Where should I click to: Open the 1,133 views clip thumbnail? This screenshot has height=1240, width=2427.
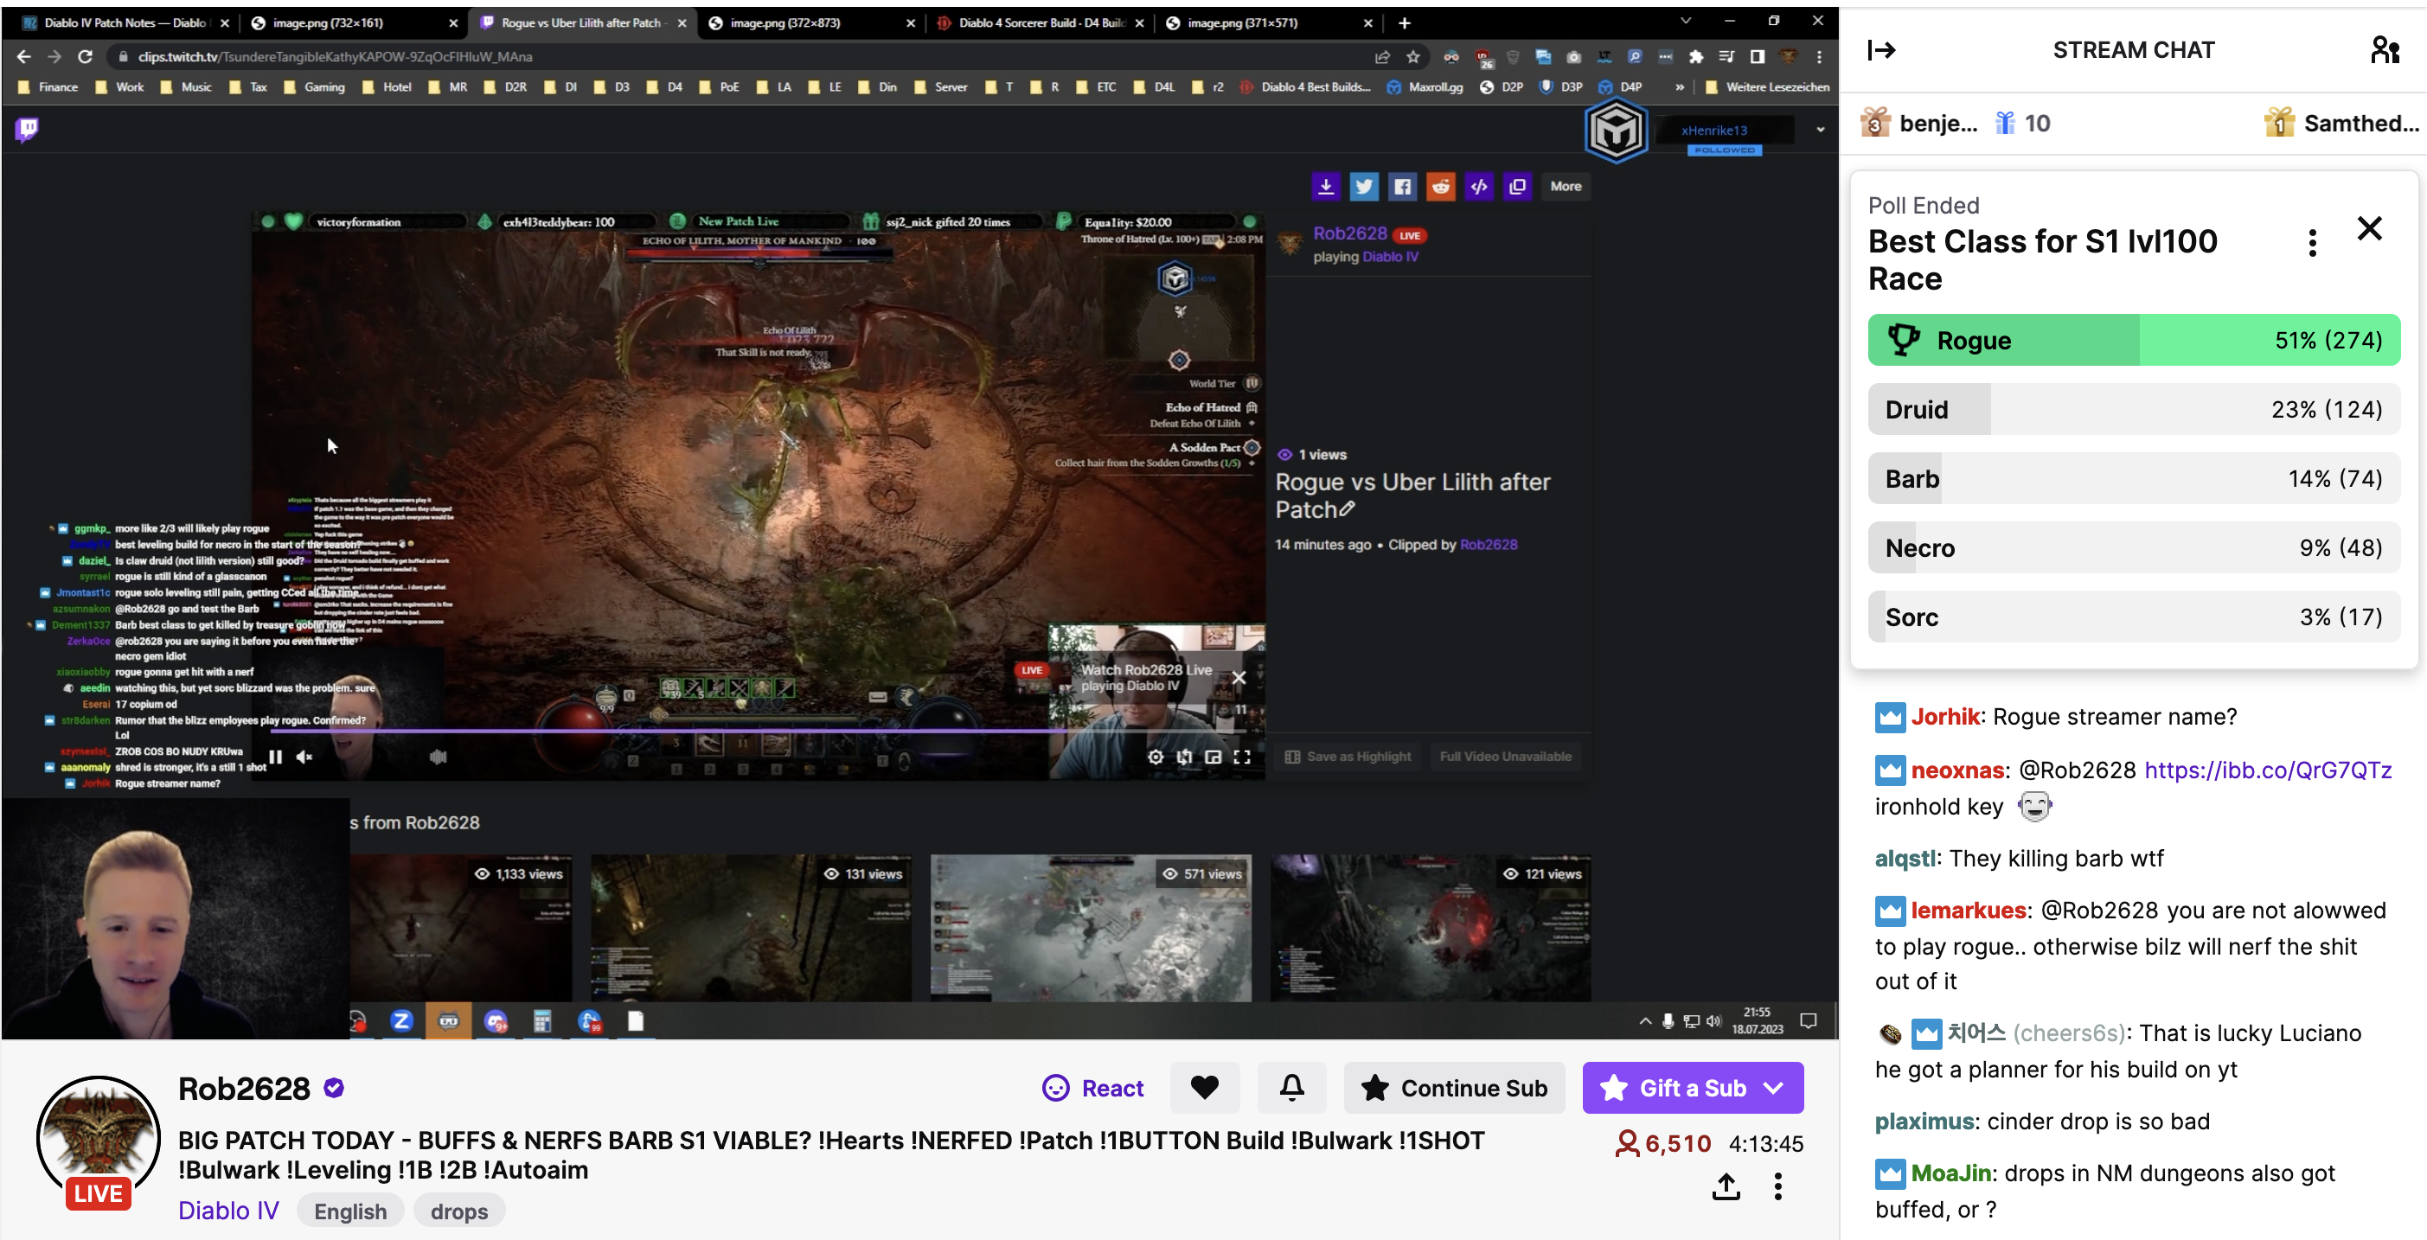click(x=461, y=926)
